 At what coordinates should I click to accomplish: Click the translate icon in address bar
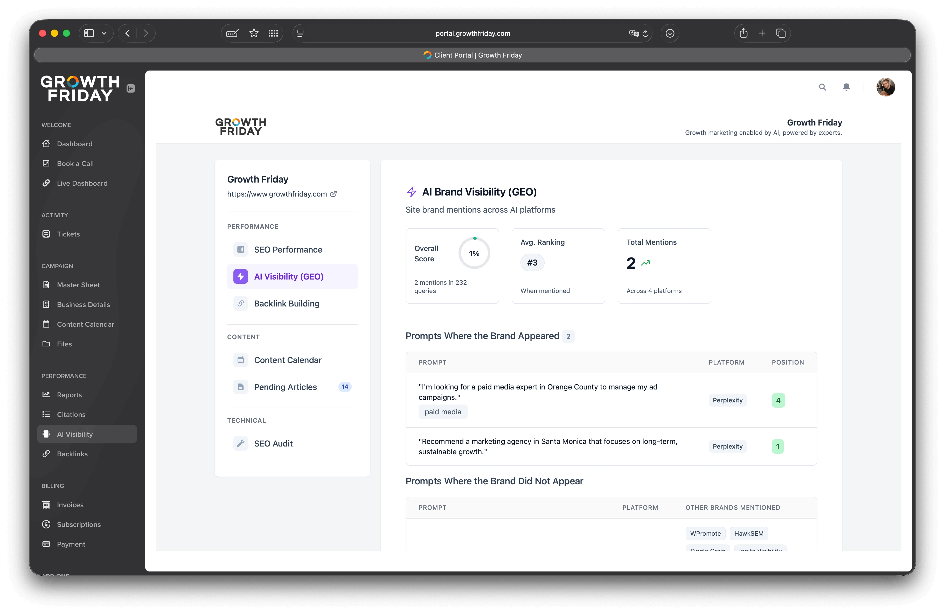(x=634, y=33)
